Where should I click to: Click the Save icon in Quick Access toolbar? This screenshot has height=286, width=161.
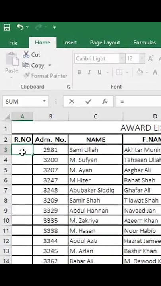point(7,27)
